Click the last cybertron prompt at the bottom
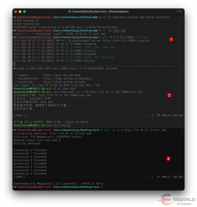Viewport: 197px width, 207px height. 57,187
